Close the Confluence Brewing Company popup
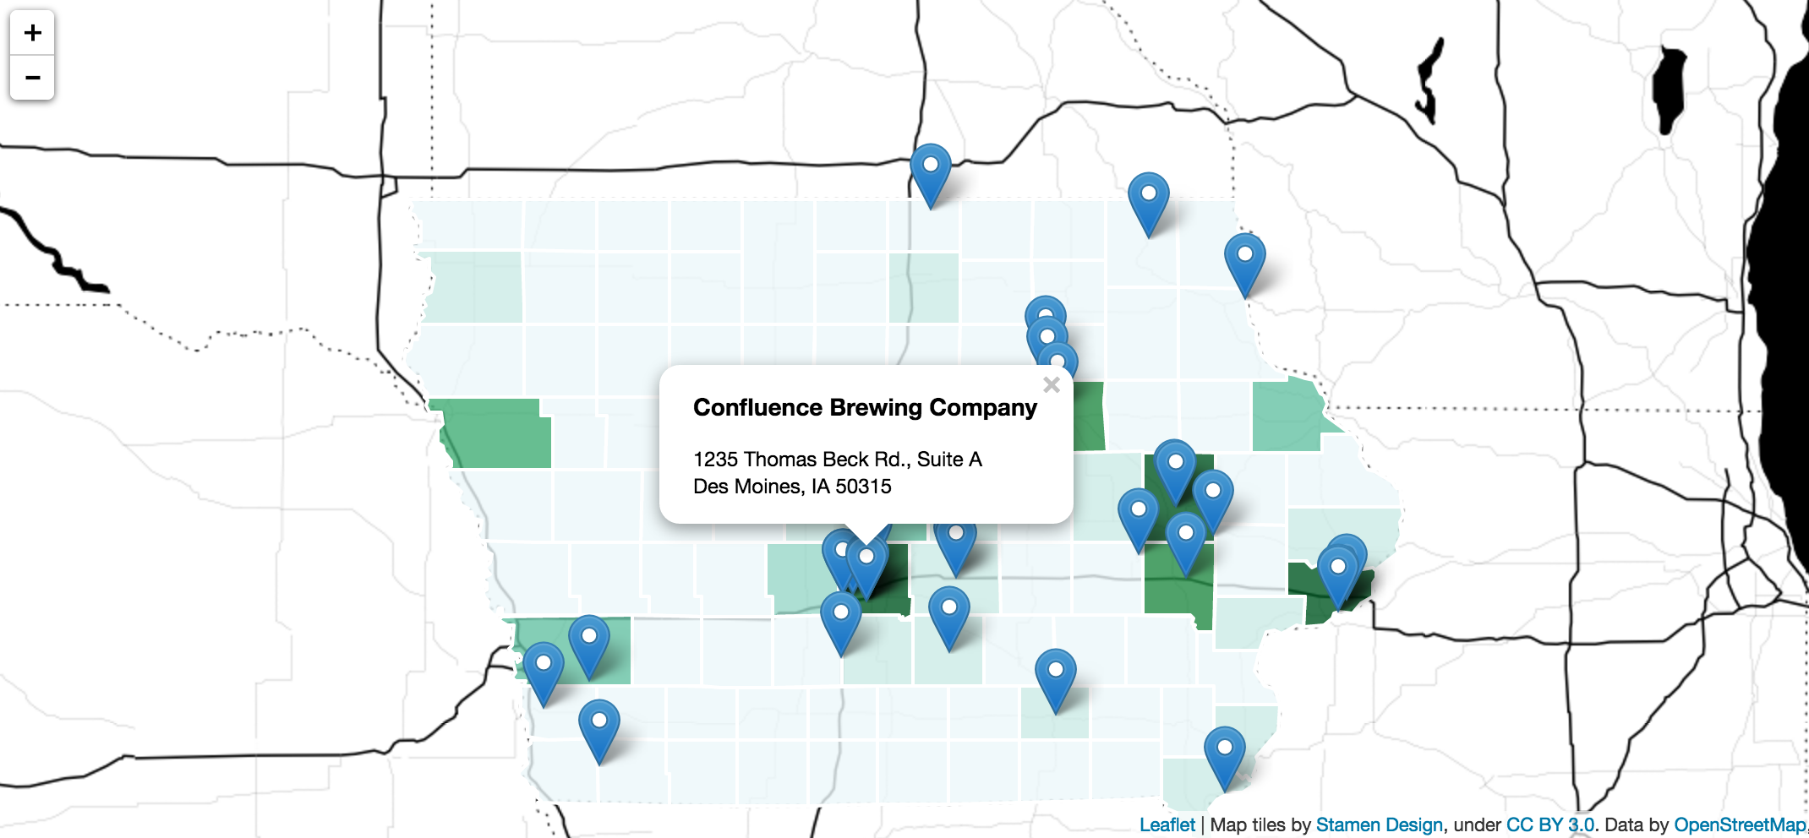 (1051, 385)
